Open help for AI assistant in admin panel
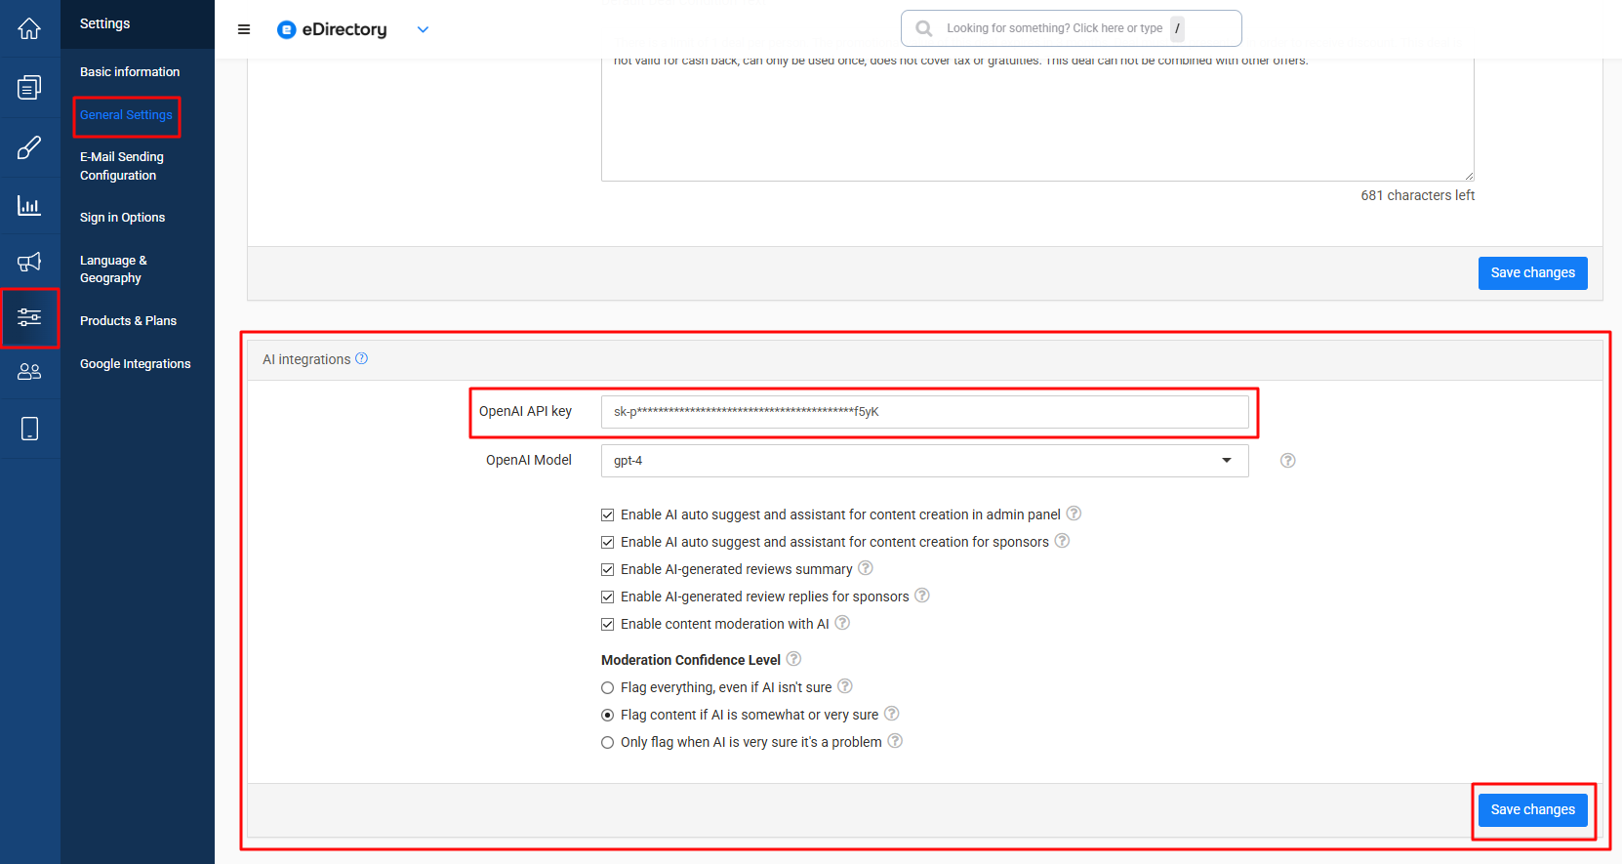Screen dimensions: 1622x864 pos(1074,514)
